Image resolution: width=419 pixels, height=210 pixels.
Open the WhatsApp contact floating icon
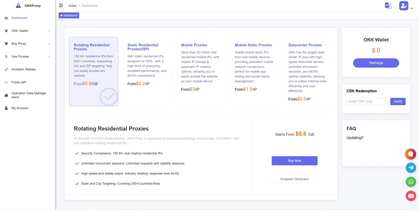click(x=411, y=181)
